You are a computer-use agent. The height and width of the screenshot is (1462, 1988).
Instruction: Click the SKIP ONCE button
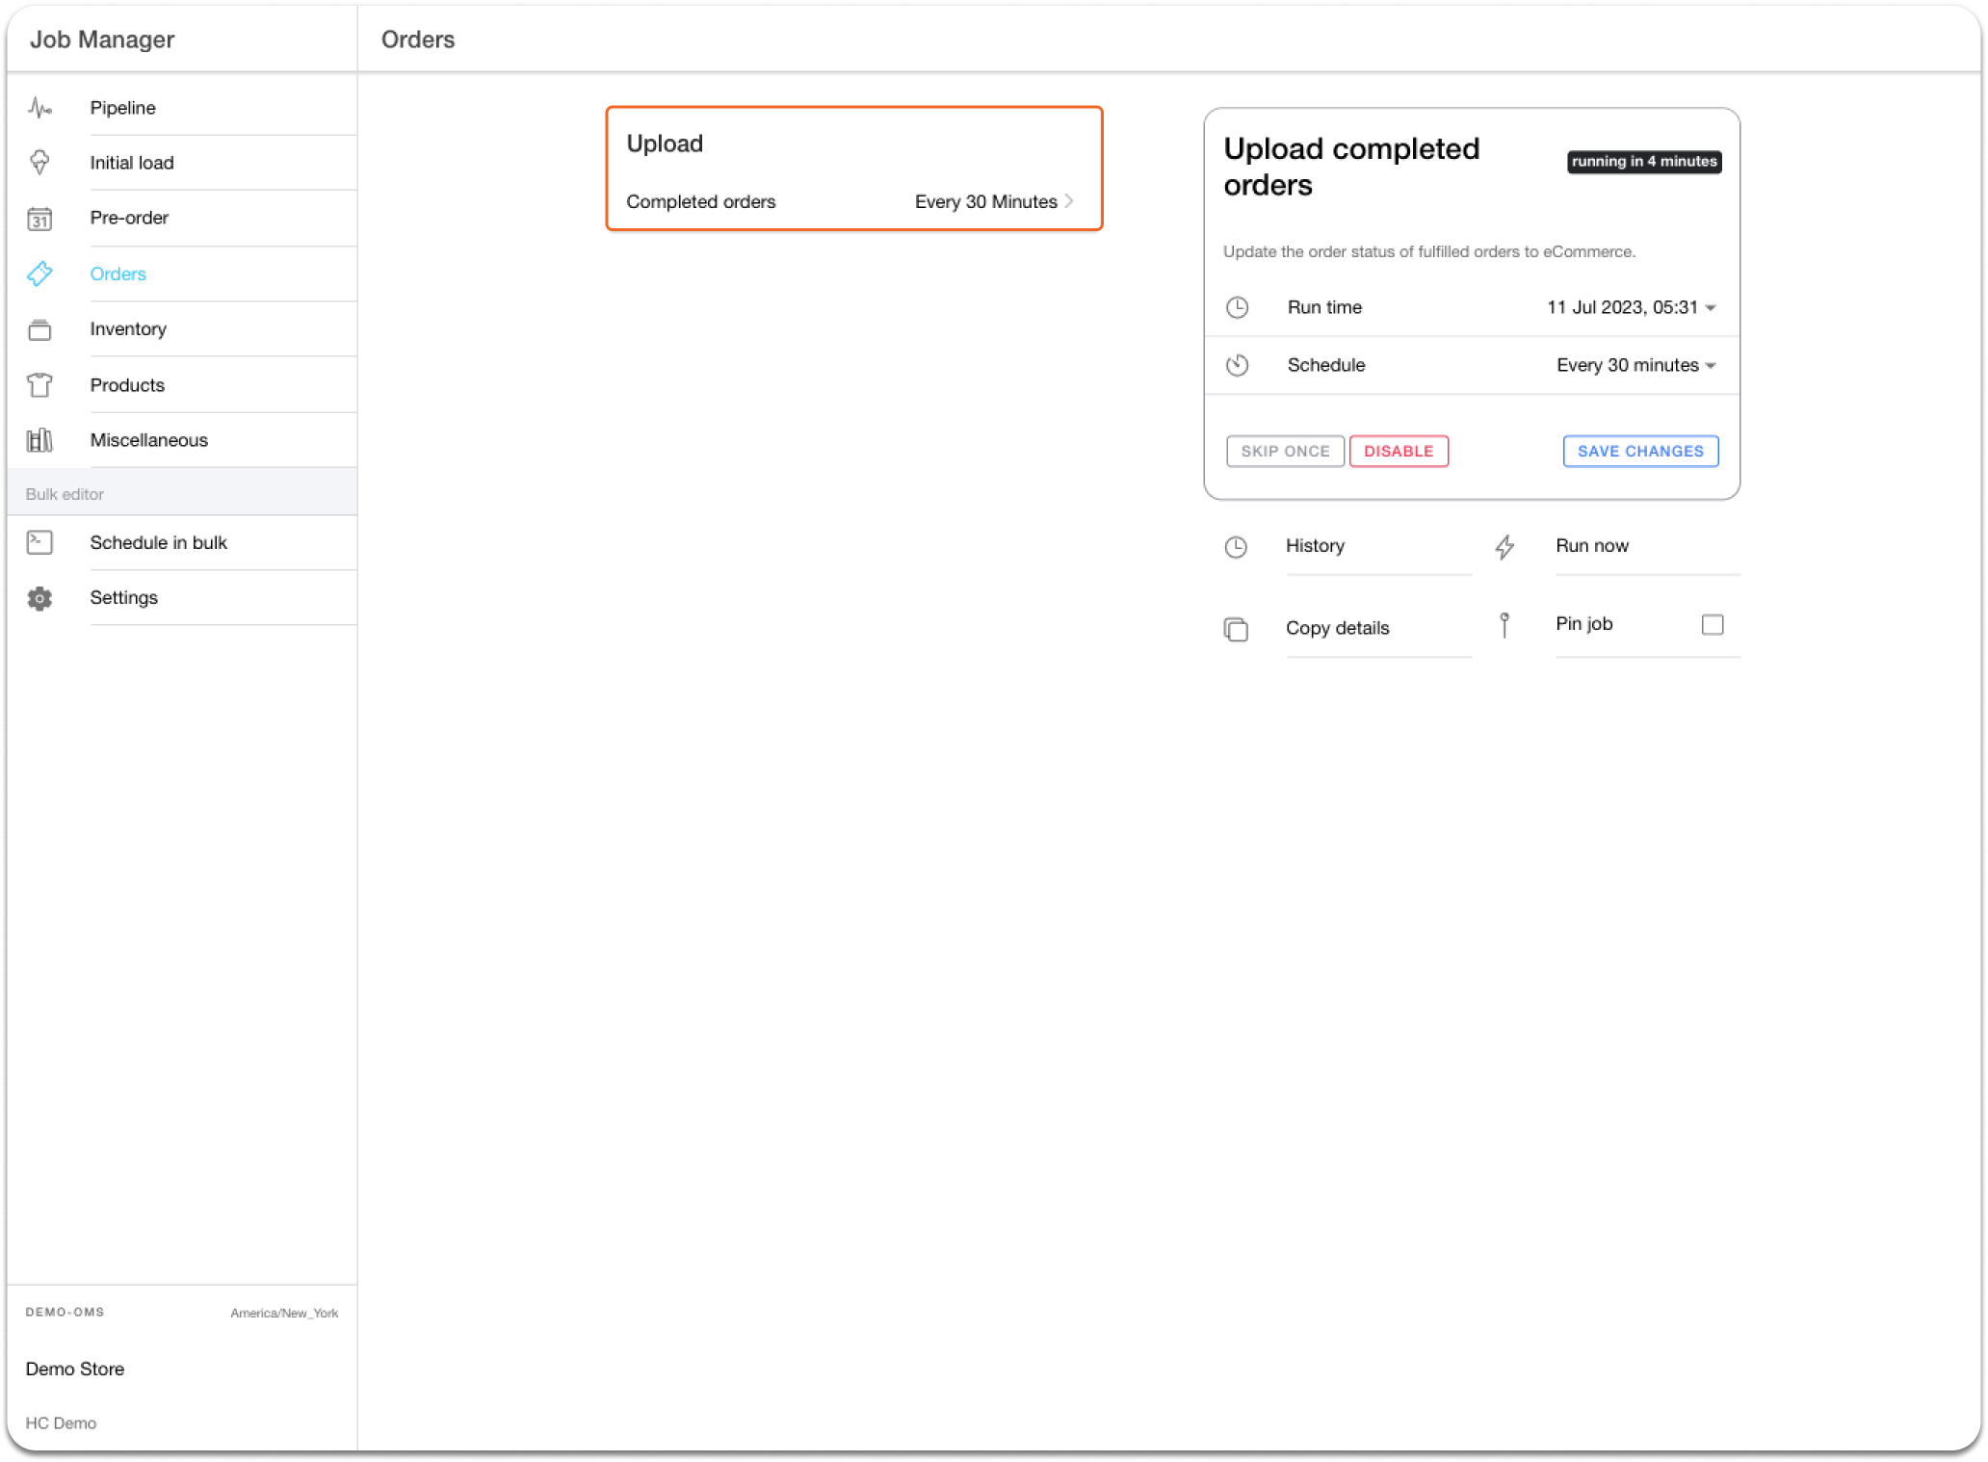(1284, 451)
